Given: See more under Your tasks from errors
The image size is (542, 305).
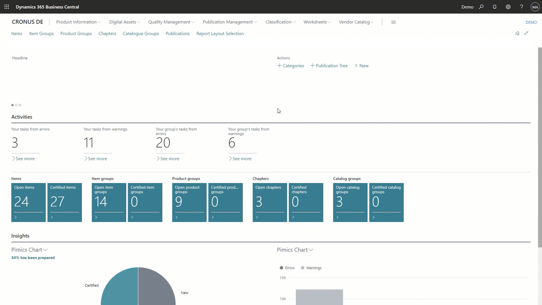Looking at the screenshot, I should coord(23,159).
